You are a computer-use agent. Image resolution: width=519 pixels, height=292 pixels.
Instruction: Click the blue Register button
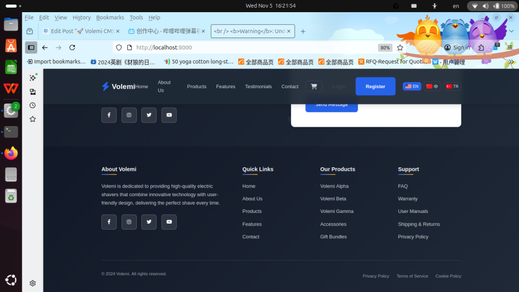pyautogui.click(x=375, y=87)
